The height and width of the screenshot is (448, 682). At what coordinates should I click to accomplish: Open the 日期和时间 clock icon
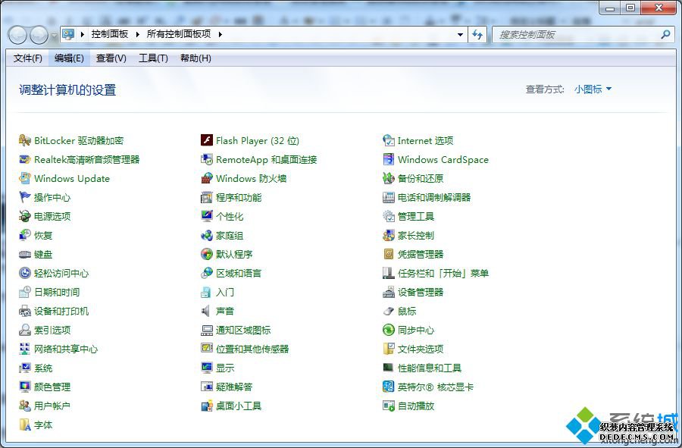click(25, 293)
